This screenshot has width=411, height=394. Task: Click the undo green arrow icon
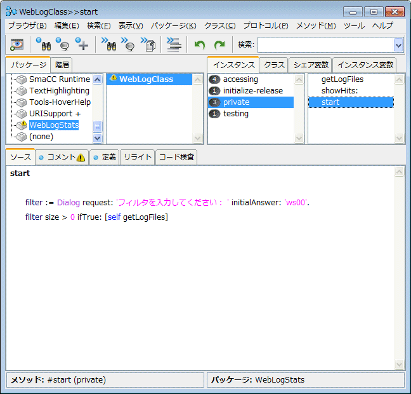200,44
